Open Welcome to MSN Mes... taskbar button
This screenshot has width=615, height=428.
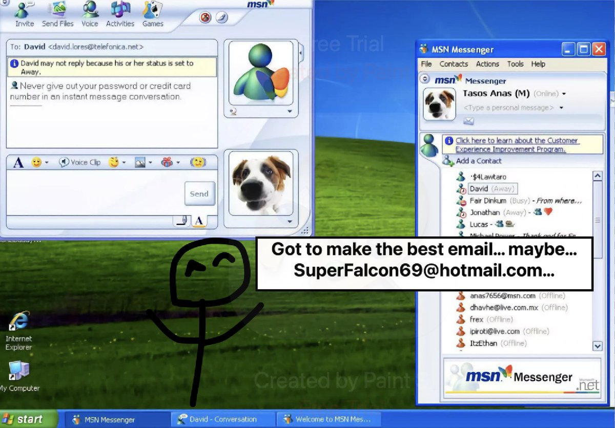click(x=328, y=419)
